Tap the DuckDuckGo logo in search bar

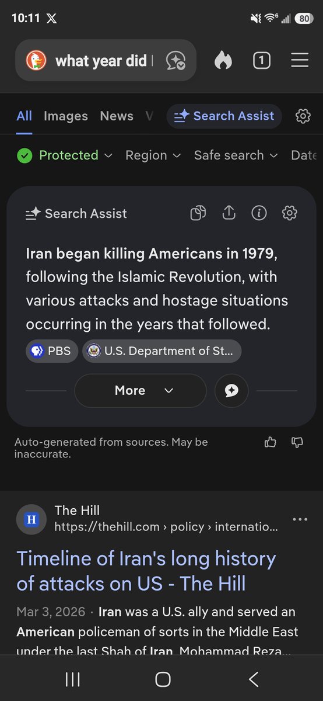(36, 60)
